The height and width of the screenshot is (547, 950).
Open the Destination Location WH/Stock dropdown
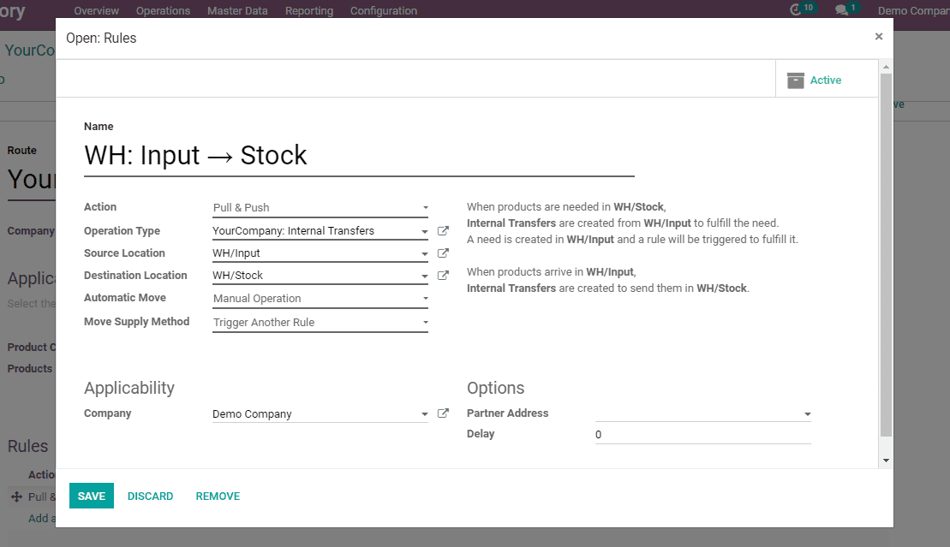pos(320,275)
